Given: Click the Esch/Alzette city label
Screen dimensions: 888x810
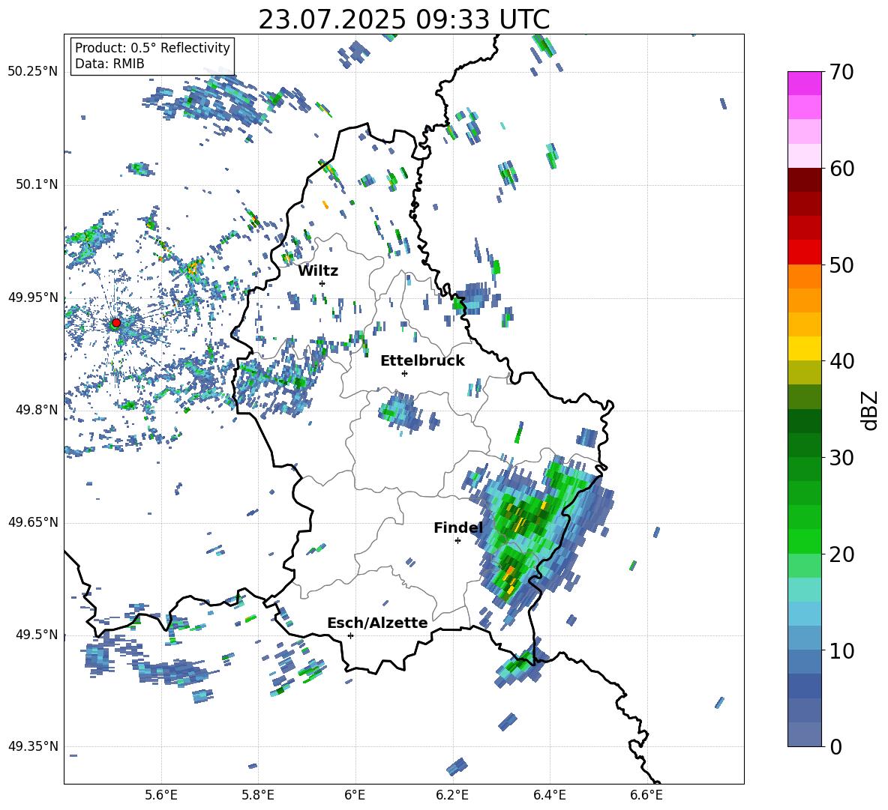Looking at the screenshot, I should coord(377,623).
